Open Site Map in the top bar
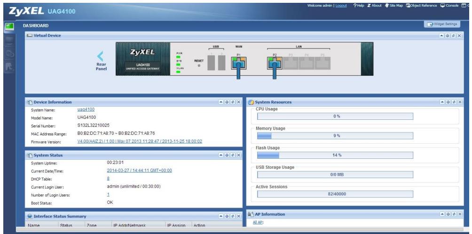 394,6
